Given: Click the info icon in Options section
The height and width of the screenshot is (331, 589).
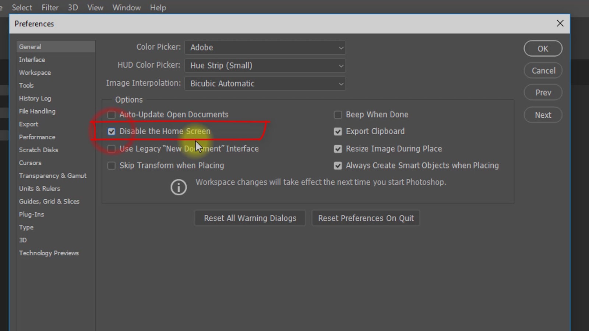Looking at the screenshot, I should pos(178,187).
